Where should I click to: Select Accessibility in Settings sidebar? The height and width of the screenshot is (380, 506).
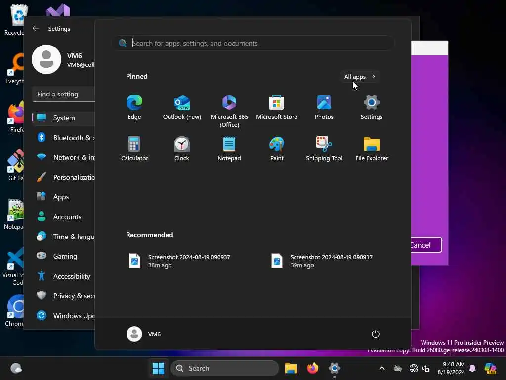(x=64, y=276)
